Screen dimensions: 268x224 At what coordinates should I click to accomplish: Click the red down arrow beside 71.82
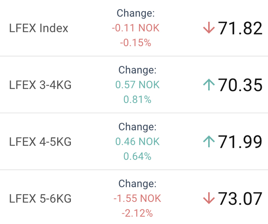(x=209, y=28)
